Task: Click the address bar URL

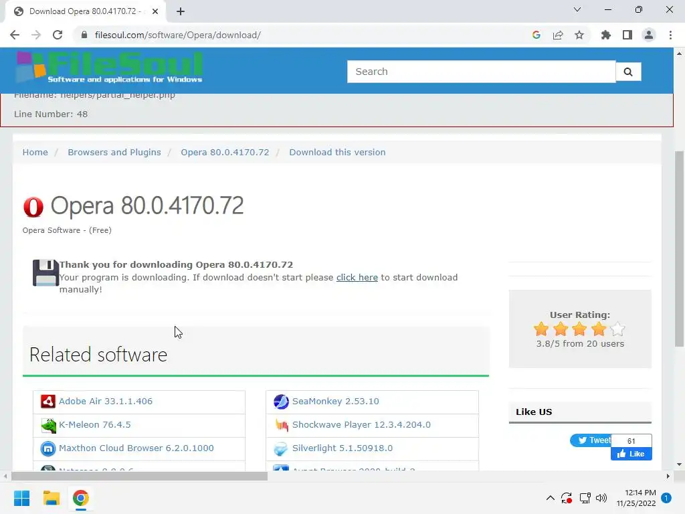Action: (178, 35)
